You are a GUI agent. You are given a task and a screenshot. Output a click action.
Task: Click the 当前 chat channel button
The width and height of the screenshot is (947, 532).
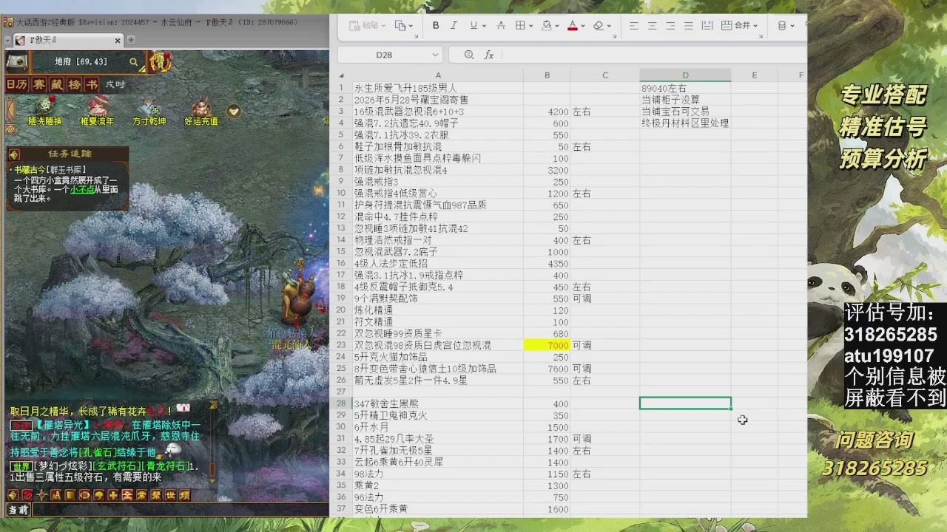pyautogui.click(x=18, y=510)
